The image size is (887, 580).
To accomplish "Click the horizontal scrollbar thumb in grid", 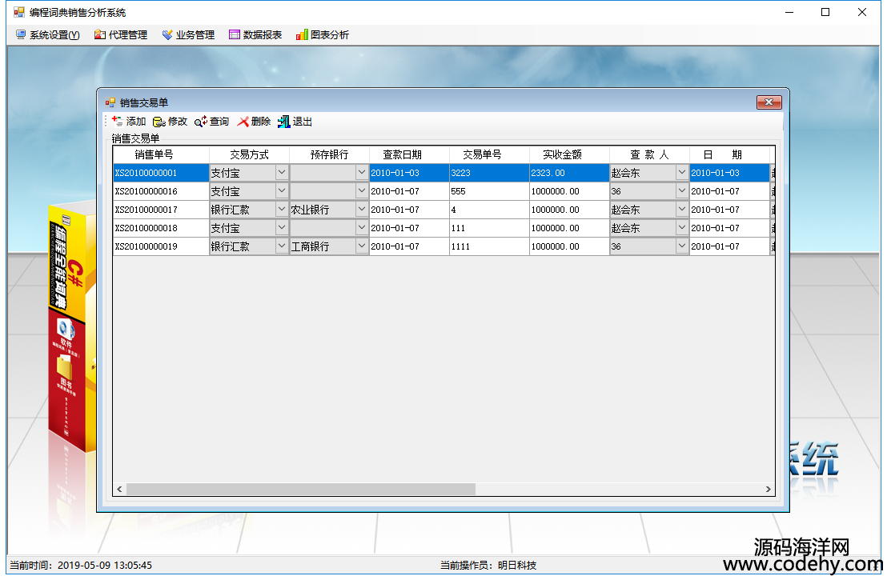I will point(300,489).
